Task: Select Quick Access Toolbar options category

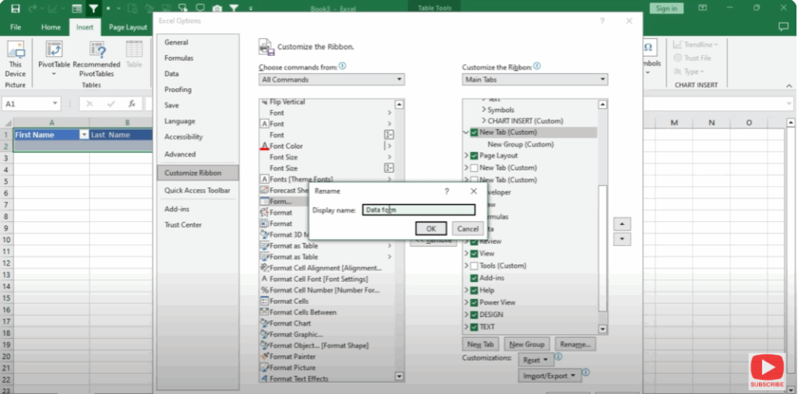Action: [x=197, y=191]
